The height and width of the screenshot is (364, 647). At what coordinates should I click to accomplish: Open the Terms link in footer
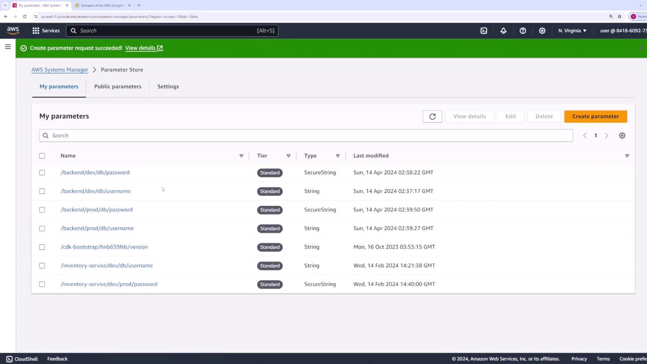click(x=603, y=359)
